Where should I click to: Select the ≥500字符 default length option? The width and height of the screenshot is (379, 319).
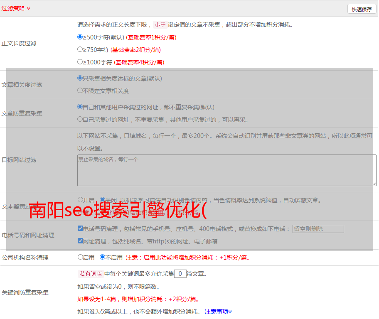tap(80, 37)
